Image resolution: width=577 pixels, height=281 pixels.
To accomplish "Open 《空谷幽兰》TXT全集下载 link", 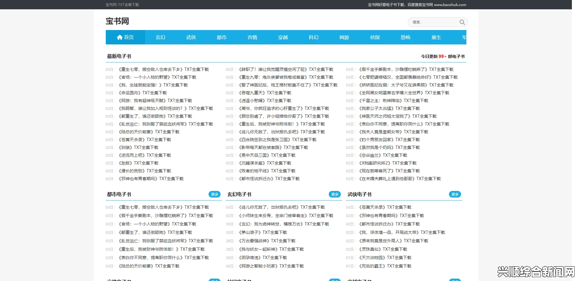I will tap(383, 155).
